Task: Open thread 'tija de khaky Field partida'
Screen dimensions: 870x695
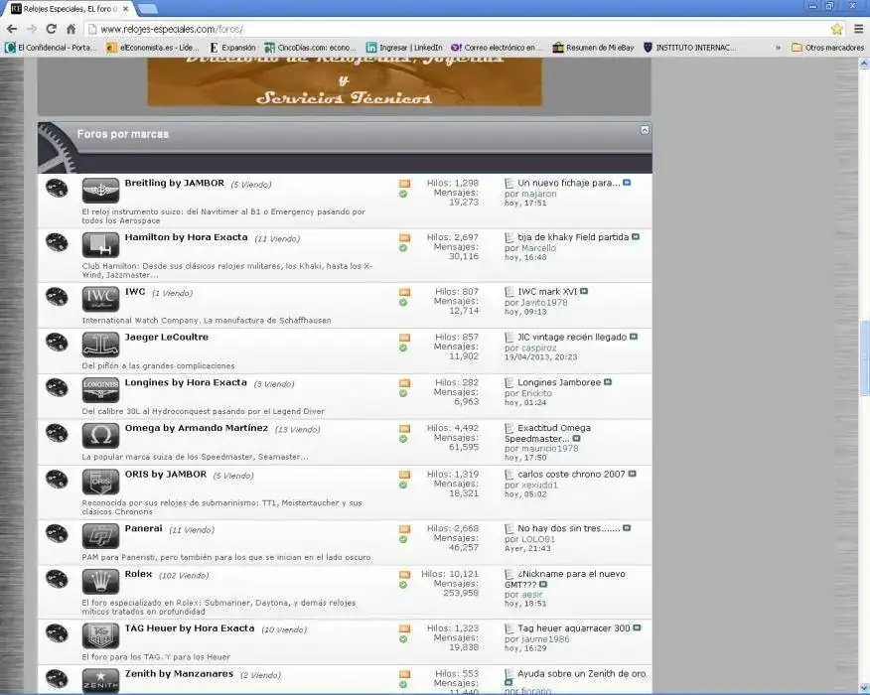Action: pyautogui.click(x=573, y=237)
